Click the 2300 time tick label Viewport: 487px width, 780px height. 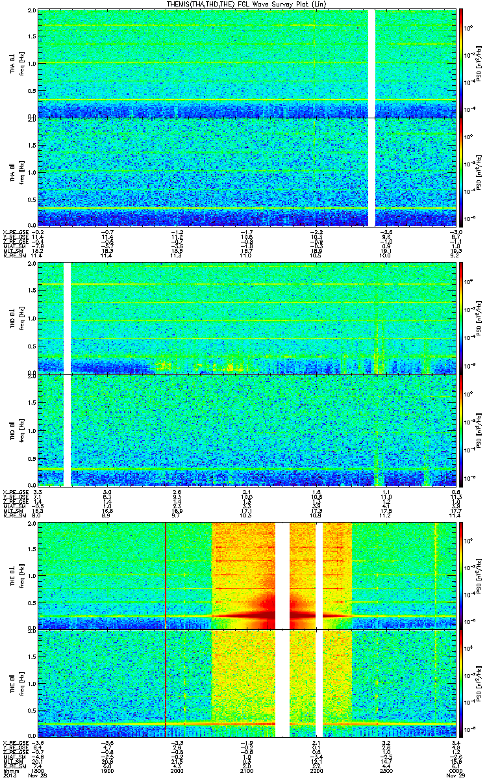point(385,771)
